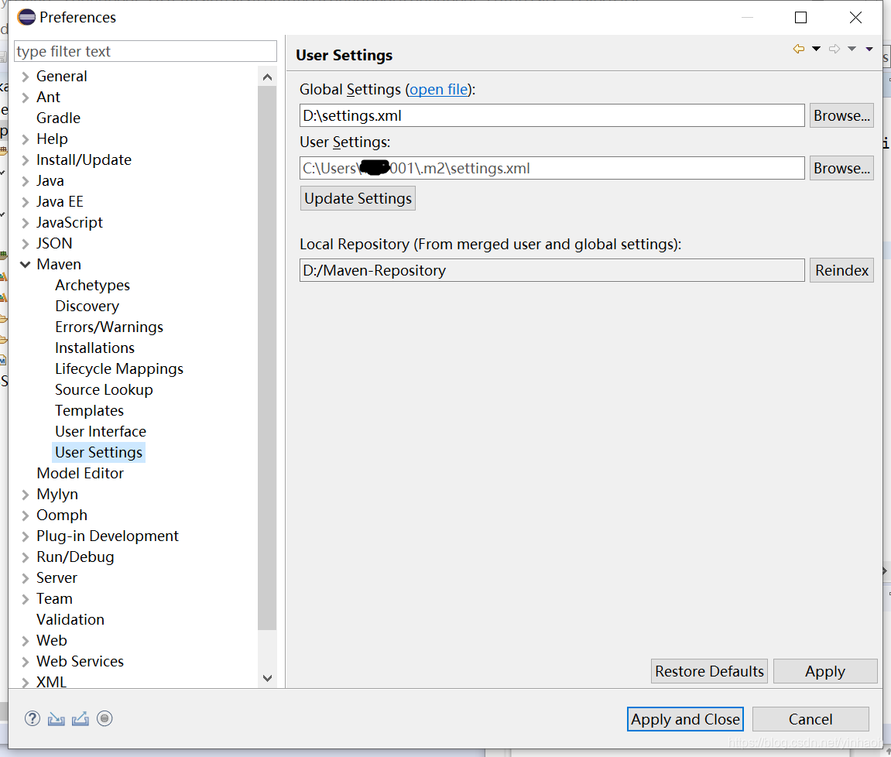
Task: Expand the Mylyn tree node
Action: click(x=25, y=495)
